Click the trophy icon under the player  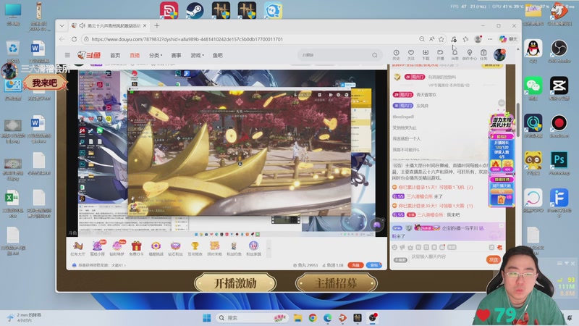tap(195, 248)
